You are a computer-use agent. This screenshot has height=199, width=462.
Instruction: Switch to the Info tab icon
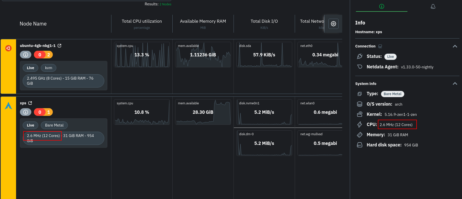[x=381, y=6]
